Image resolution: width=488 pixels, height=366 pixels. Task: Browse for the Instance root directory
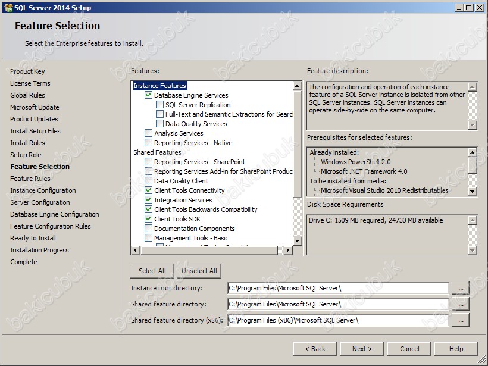461,288
